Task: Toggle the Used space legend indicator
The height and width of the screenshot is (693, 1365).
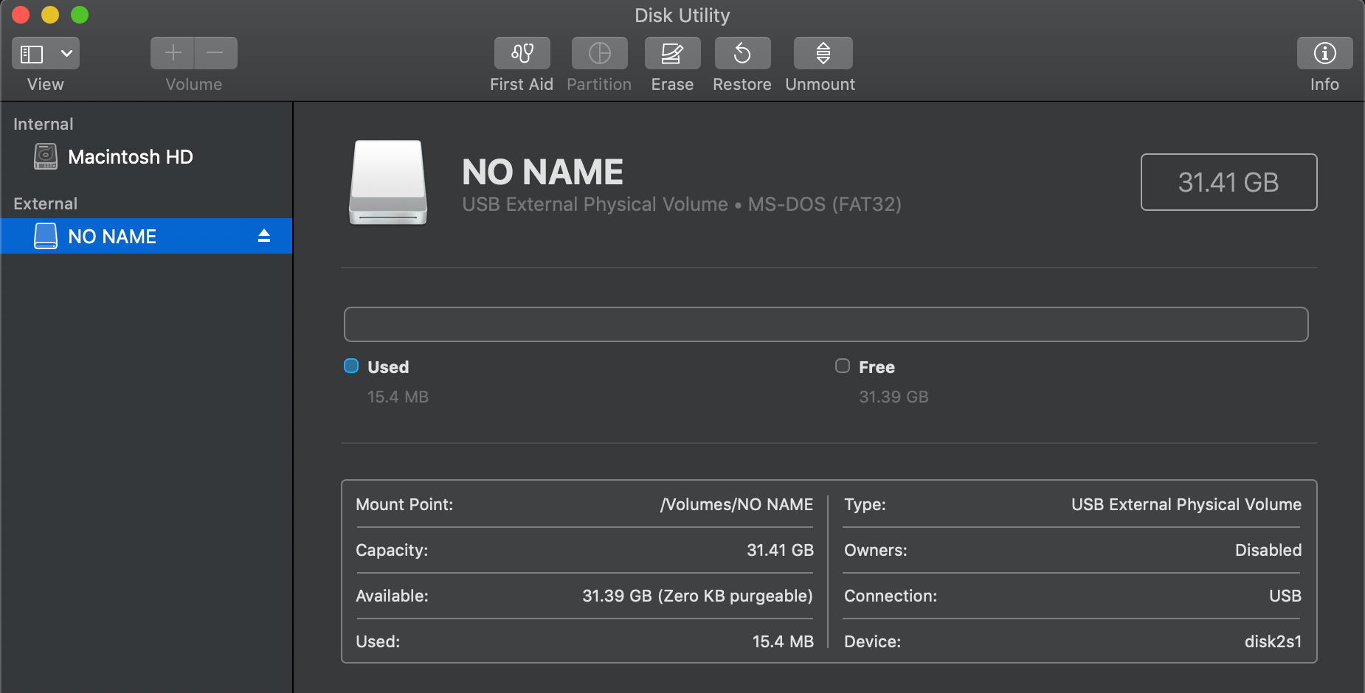Action: (351, 365)
